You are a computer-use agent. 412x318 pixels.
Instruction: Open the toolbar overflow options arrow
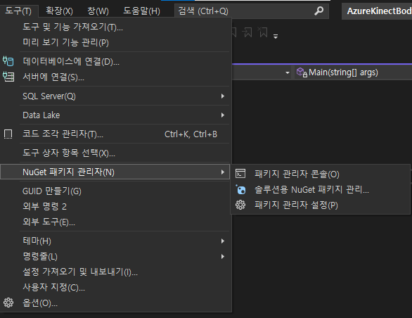[x=276, y=37]
